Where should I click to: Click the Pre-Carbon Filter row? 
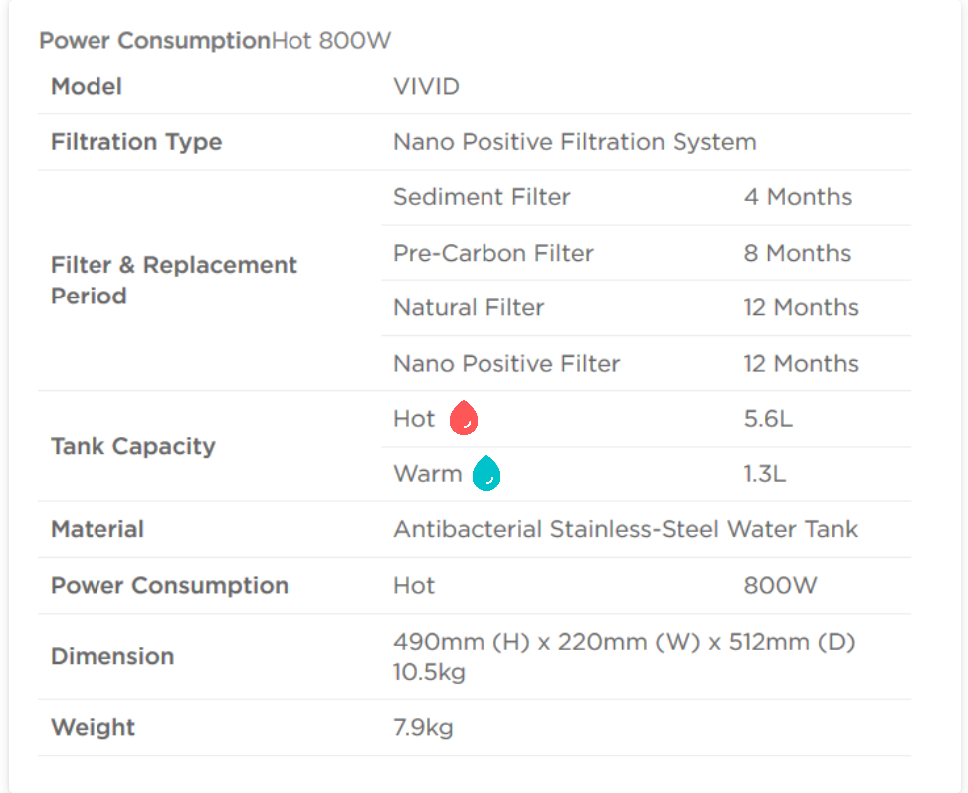tap(647, 253)
